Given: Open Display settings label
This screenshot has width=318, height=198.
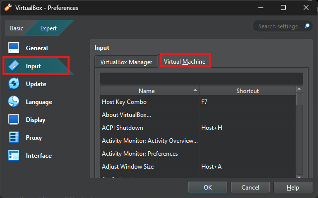Looking at the screenshot, I should (x=35, y=119).
